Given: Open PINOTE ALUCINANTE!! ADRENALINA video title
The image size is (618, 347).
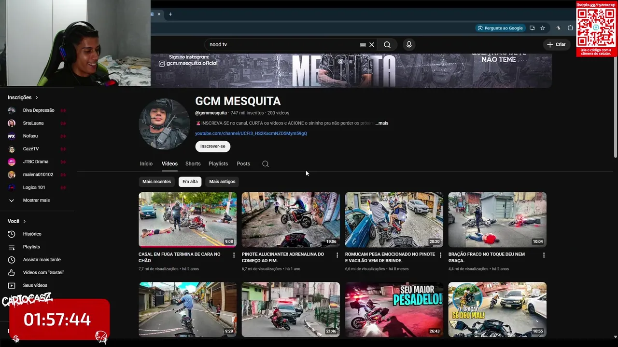Looking at the screenshot, I should coord(283,257).
